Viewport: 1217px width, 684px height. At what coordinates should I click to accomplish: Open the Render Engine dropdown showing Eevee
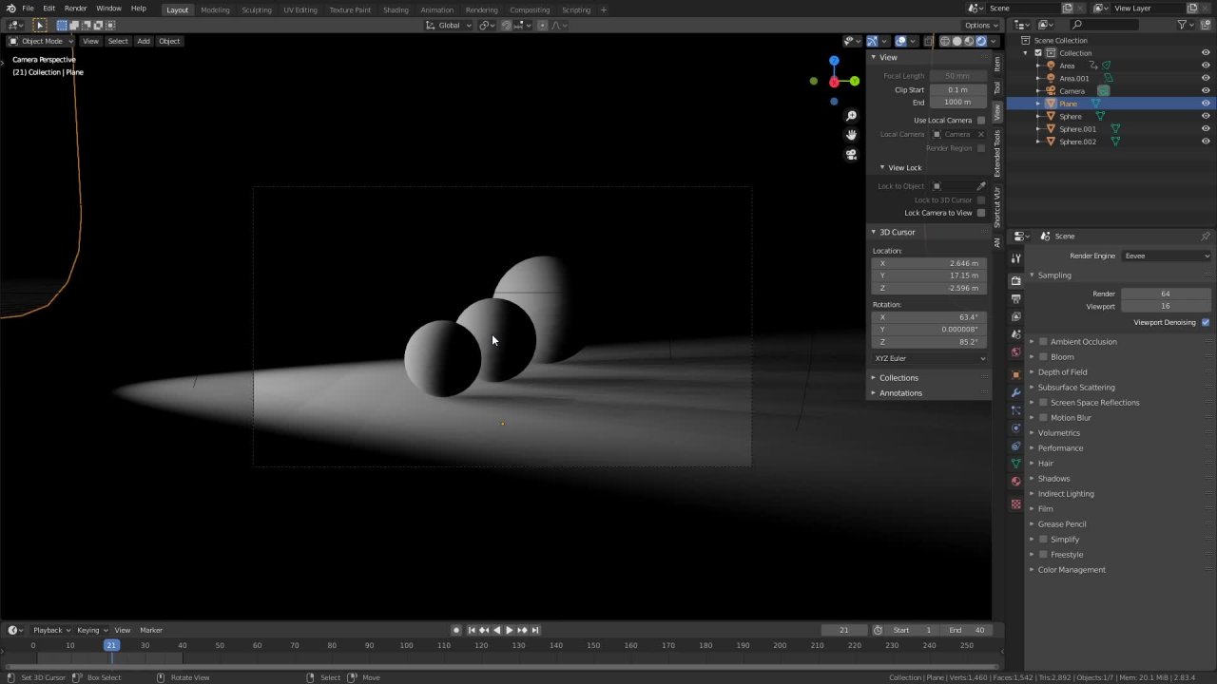point(1167,256)
